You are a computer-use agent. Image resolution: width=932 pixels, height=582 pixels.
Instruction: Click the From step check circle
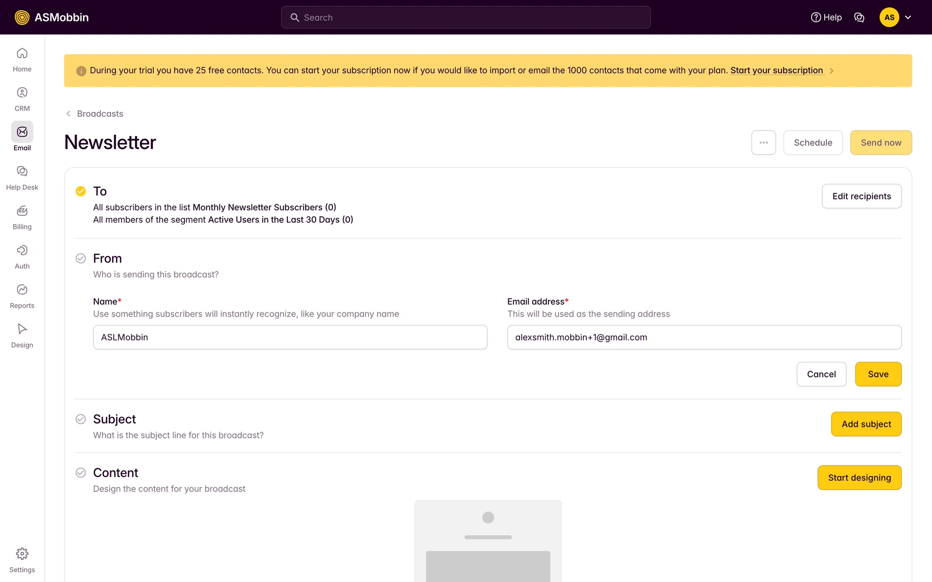click(x=81, y=259)
